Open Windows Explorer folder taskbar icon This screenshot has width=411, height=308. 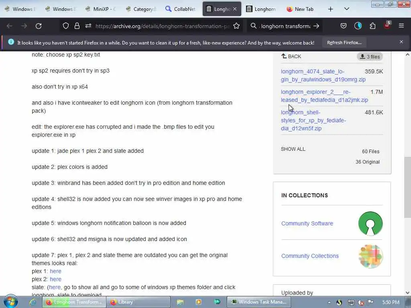[180, 302]
